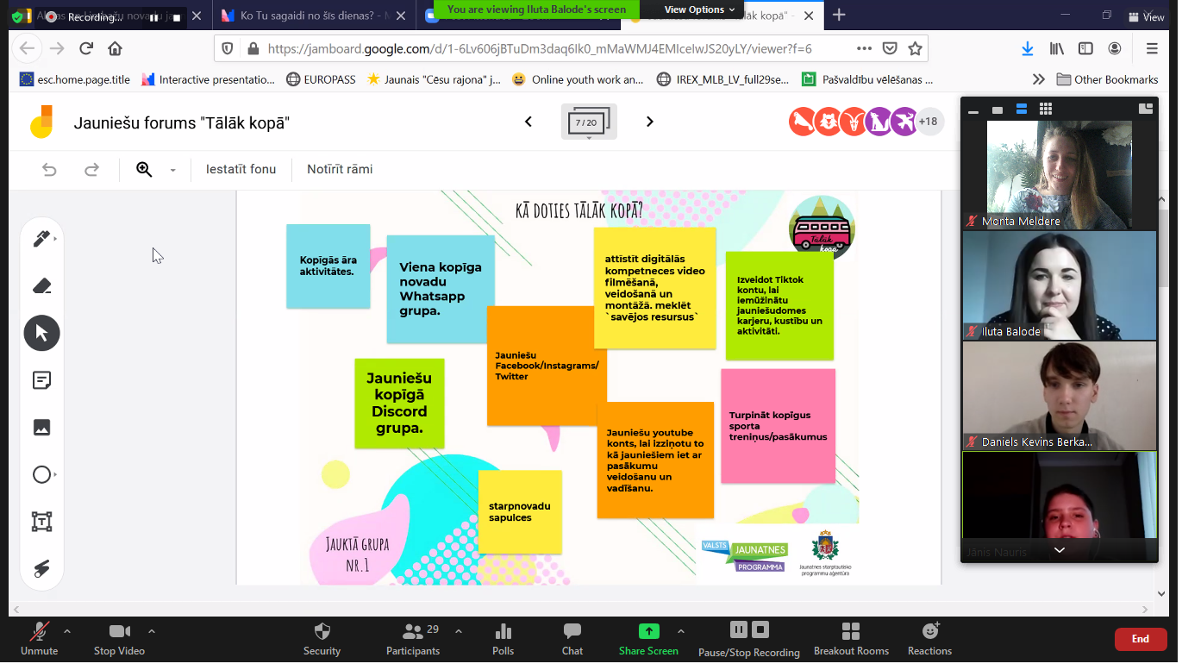Show more bookmarks chevron
This screenshot has height=670, width=1182.
(1039, 79)
